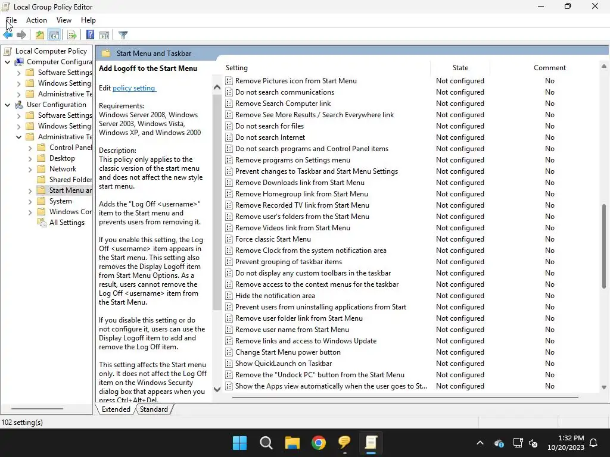Select Remove user name from Start Menu

coord(292,330)
